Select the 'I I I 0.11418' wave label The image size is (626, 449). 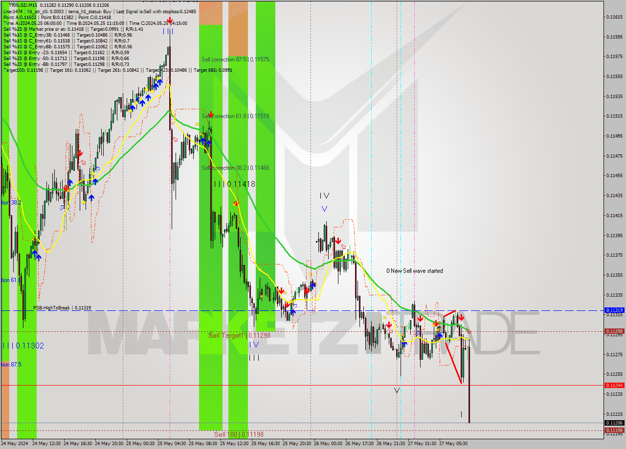(x=234, y=184)
